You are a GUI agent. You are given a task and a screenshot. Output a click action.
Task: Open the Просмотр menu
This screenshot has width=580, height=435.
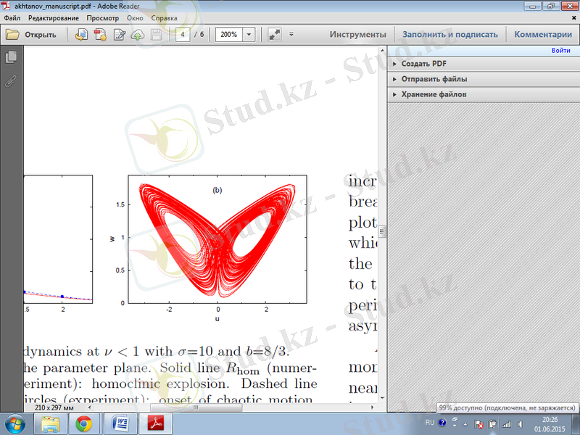pyautogui.click(x=102, y=16)
